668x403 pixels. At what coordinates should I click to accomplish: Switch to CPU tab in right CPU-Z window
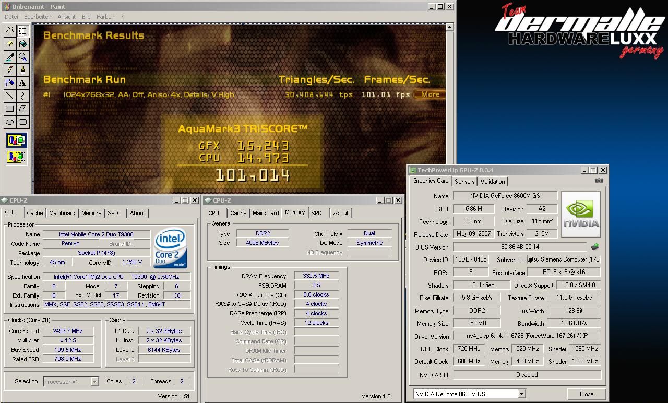(x=214, y=213)
